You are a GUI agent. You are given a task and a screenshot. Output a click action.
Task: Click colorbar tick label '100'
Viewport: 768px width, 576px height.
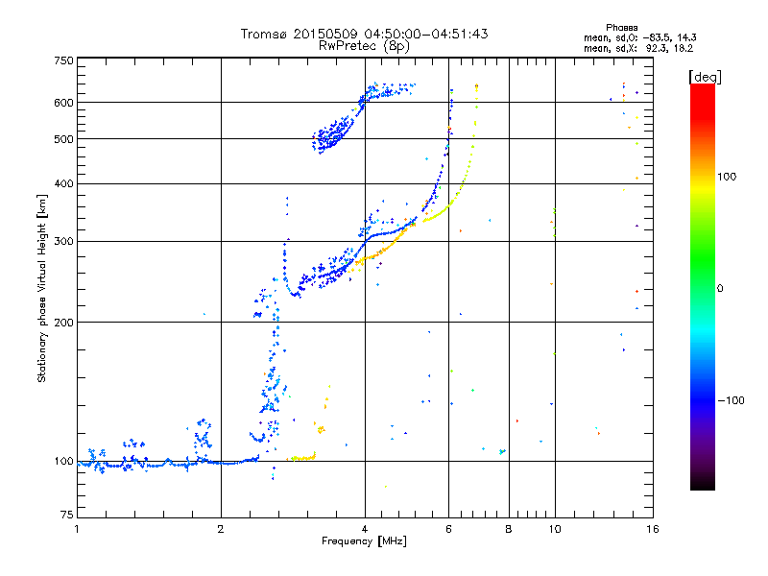pyautogui.click(x=727, y=177)
